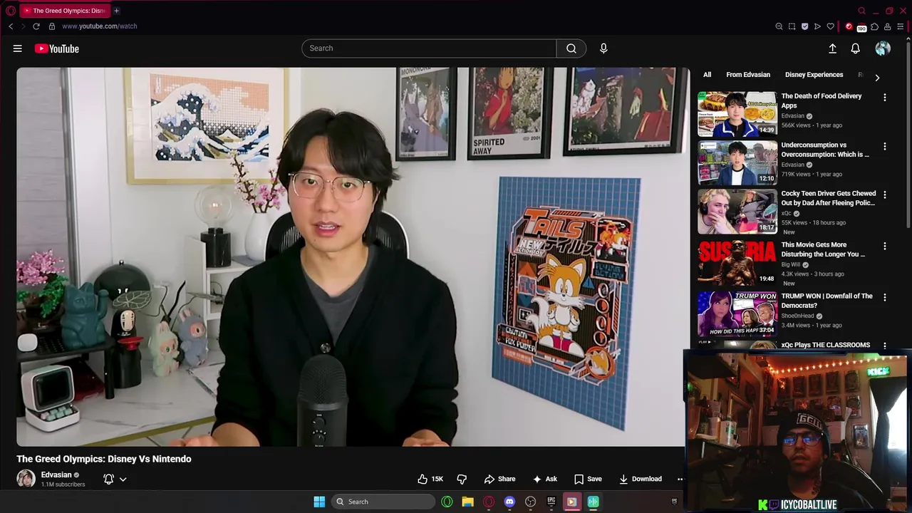The height and width of the screenshot is (513, 912).
Task: Open the Opera menu logo icon
Action: (10, 11)
